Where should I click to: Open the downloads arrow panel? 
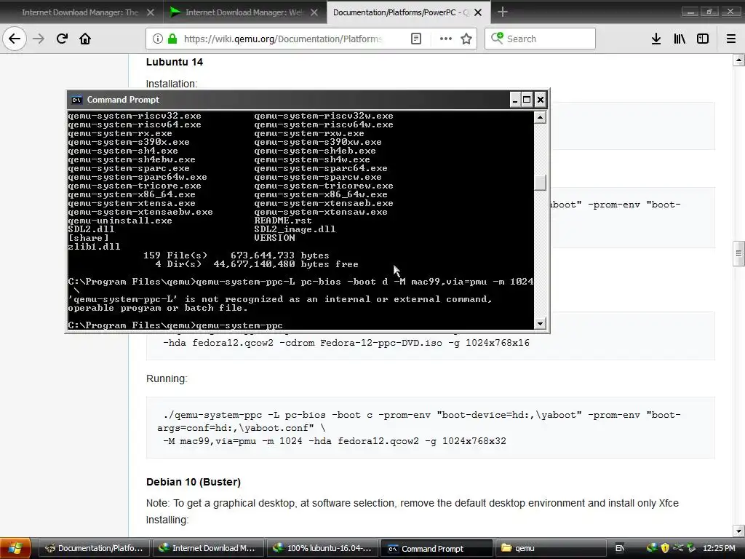[656, 39]
